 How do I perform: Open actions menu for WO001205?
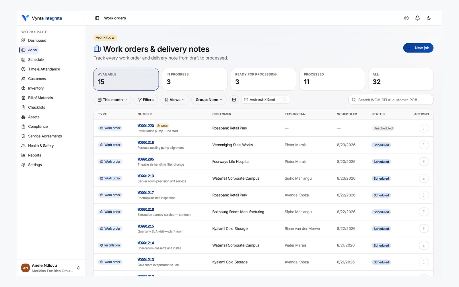[x=424, y=162]
